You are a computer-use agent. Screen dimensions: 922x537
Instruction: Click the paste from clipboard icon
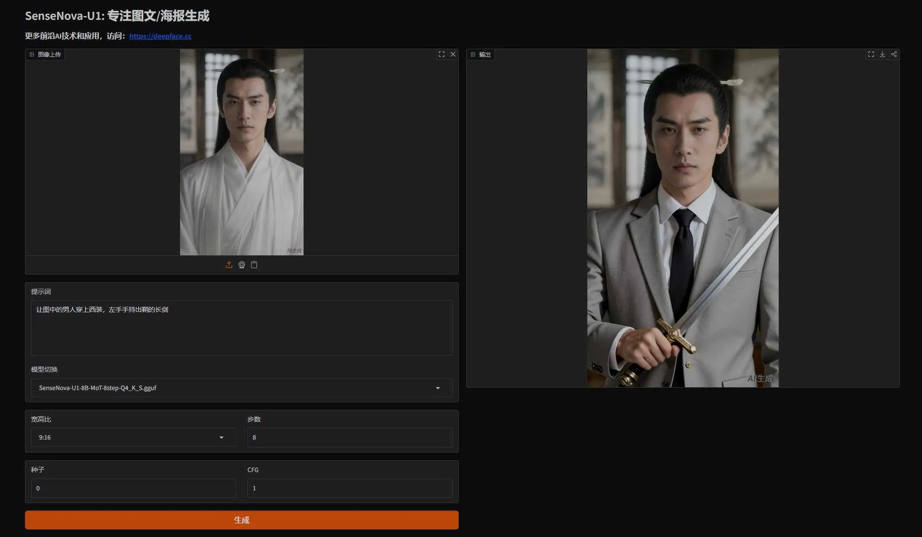(x=254, y=265)
